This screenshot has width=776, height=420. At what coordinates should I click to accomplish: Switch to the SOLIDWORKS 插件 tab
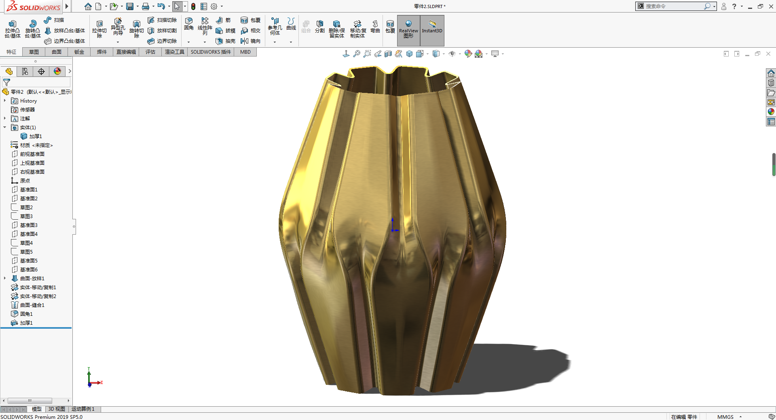point(211,52)
